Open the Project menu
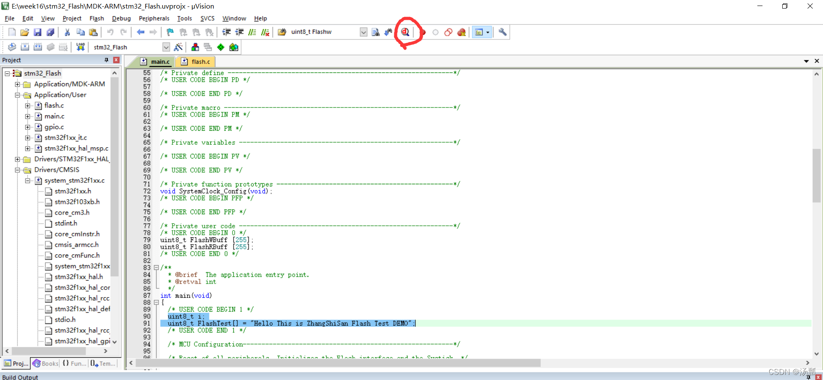The image size is (823, 380). click(72, 18)
